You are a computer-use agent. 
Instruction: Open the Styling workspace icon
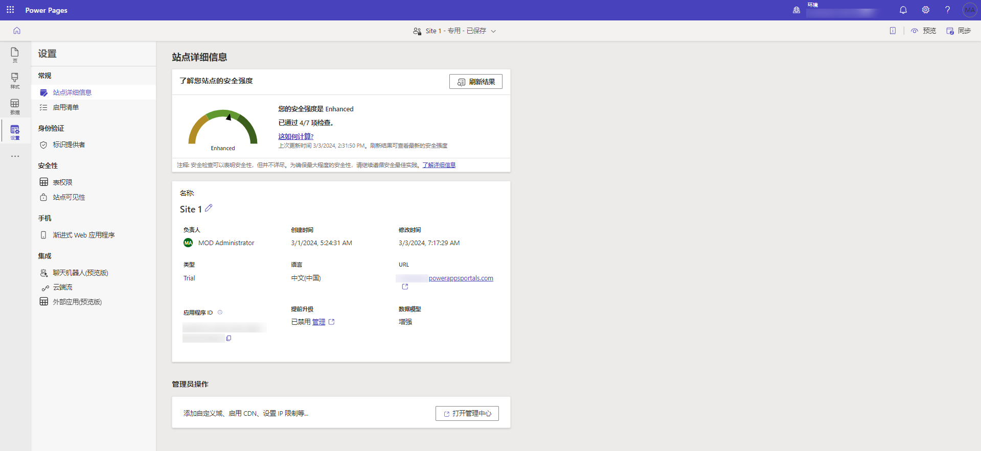click(15, 81)
